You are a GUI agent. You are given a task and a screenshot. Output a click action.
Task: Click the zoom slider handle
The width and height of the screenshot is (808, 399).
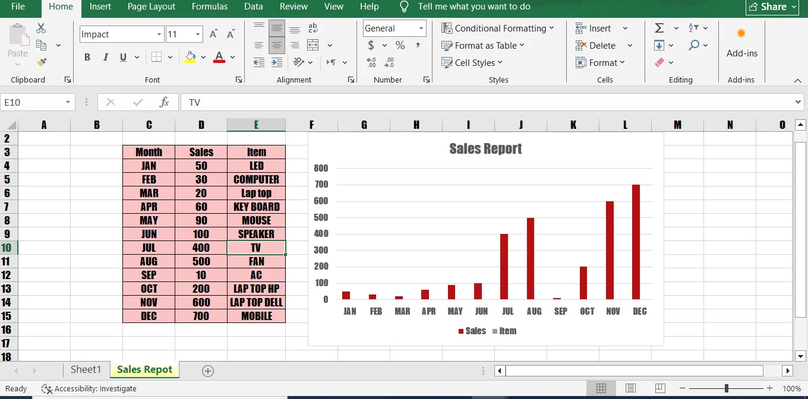tap(726, 388)
